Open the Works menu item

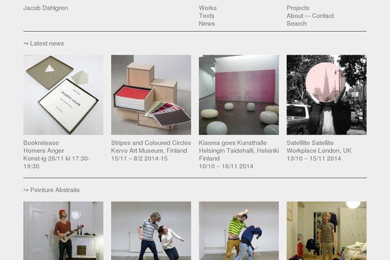[x=207, y=8]
